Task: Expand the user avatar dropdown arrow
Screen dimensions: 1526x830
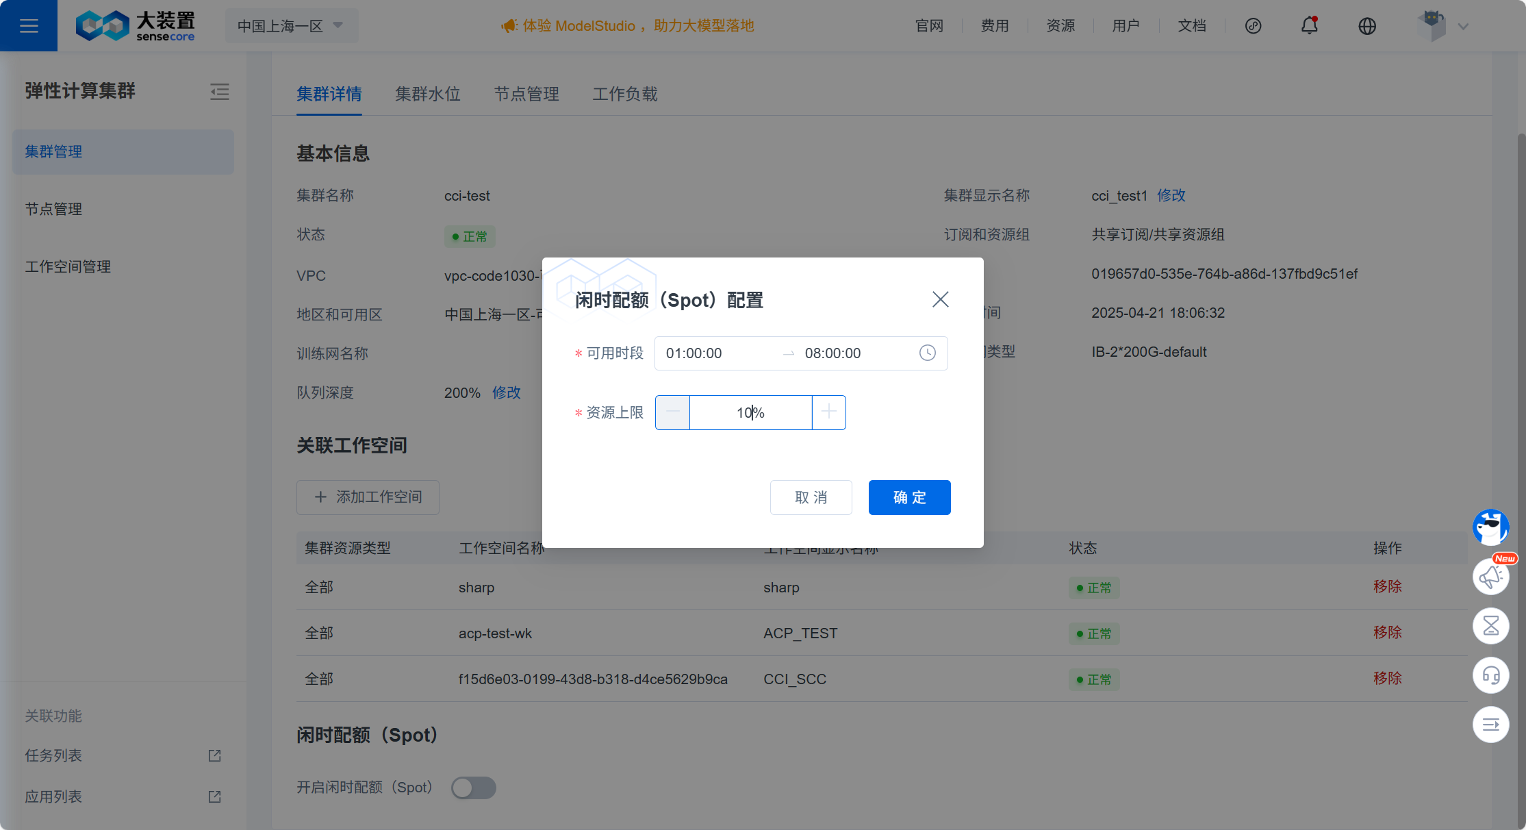Action: 1463,27
